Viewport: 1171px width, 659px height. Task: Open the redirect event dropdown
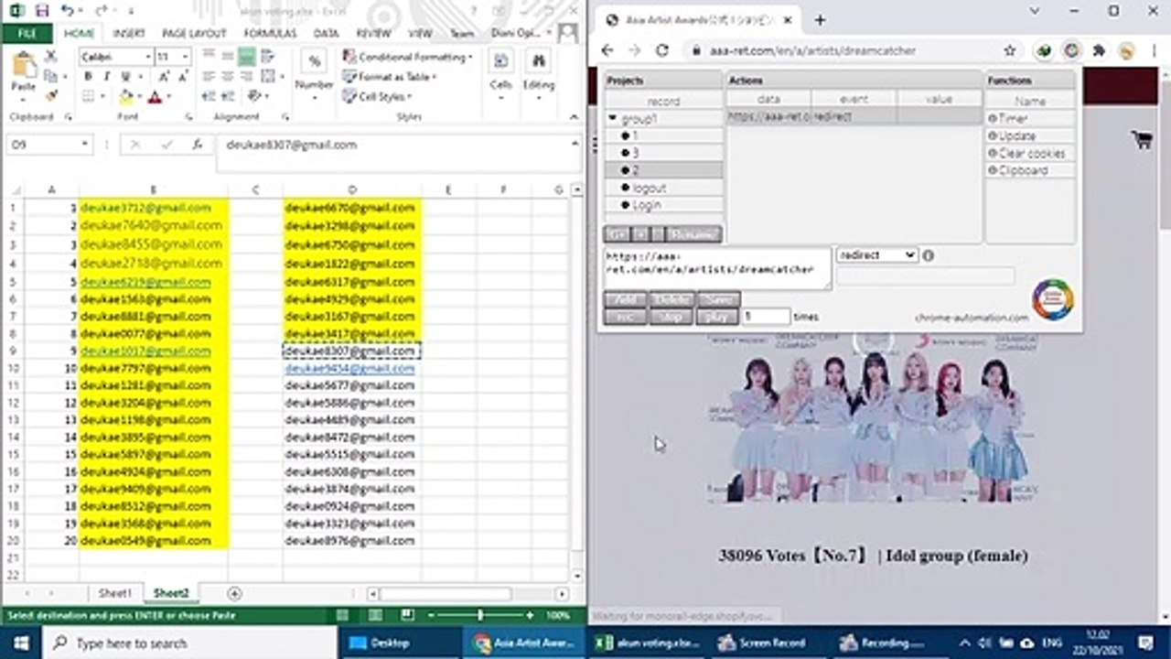pos(876,254)
